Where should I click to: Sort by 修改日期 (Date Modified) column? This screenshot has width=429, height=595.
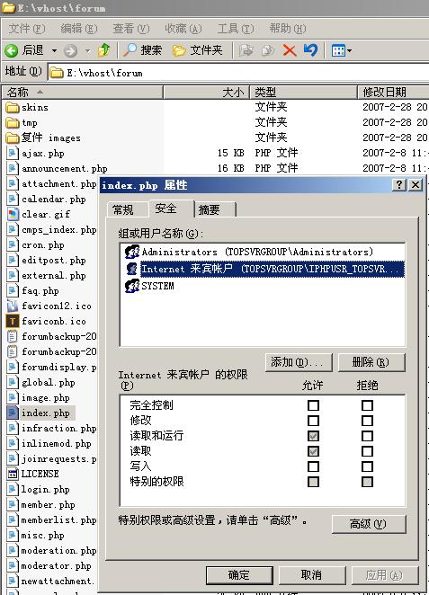393,92
